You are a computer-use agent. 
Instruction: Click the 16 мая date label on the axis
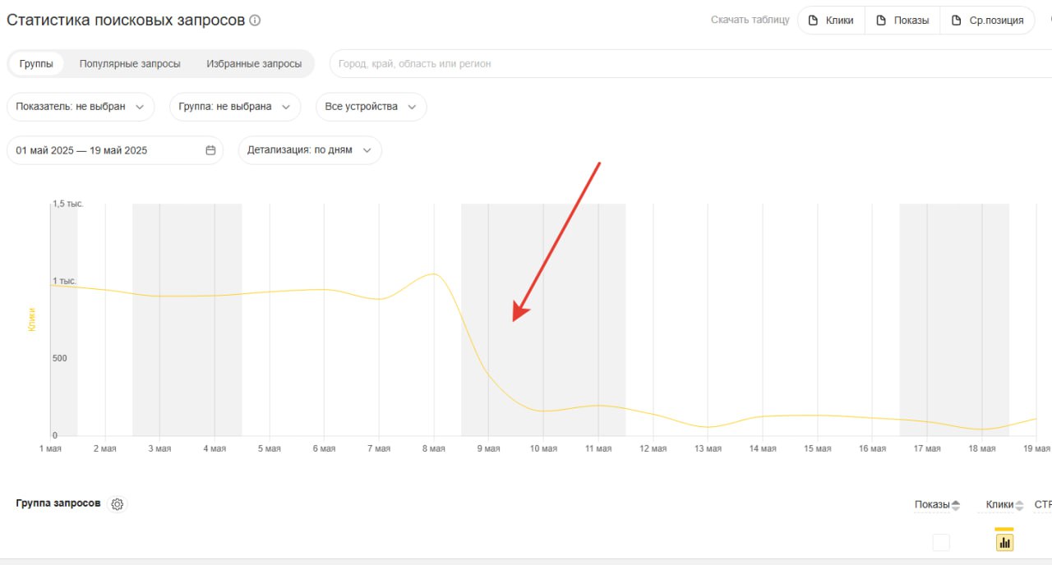pyautogui.click(x=872, y=448)
